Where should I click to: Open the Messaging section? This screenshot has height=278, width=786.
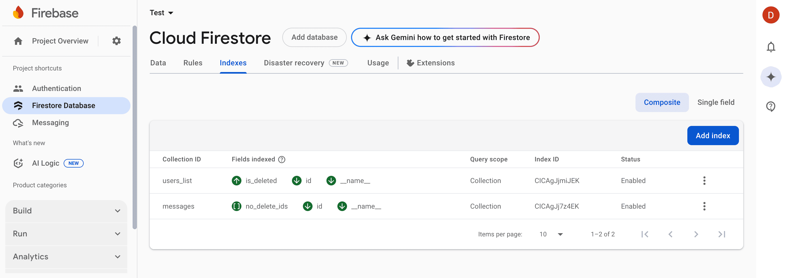(50, 123)
